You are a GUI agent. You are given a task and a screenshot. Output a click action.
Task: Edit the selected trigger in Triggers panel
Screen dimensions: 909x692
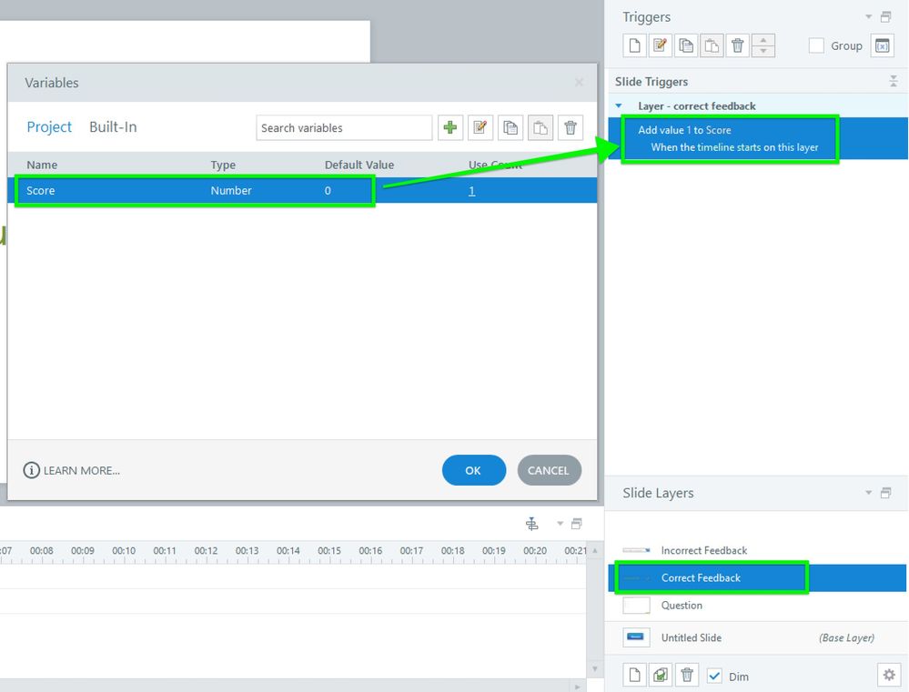point(660,45)
